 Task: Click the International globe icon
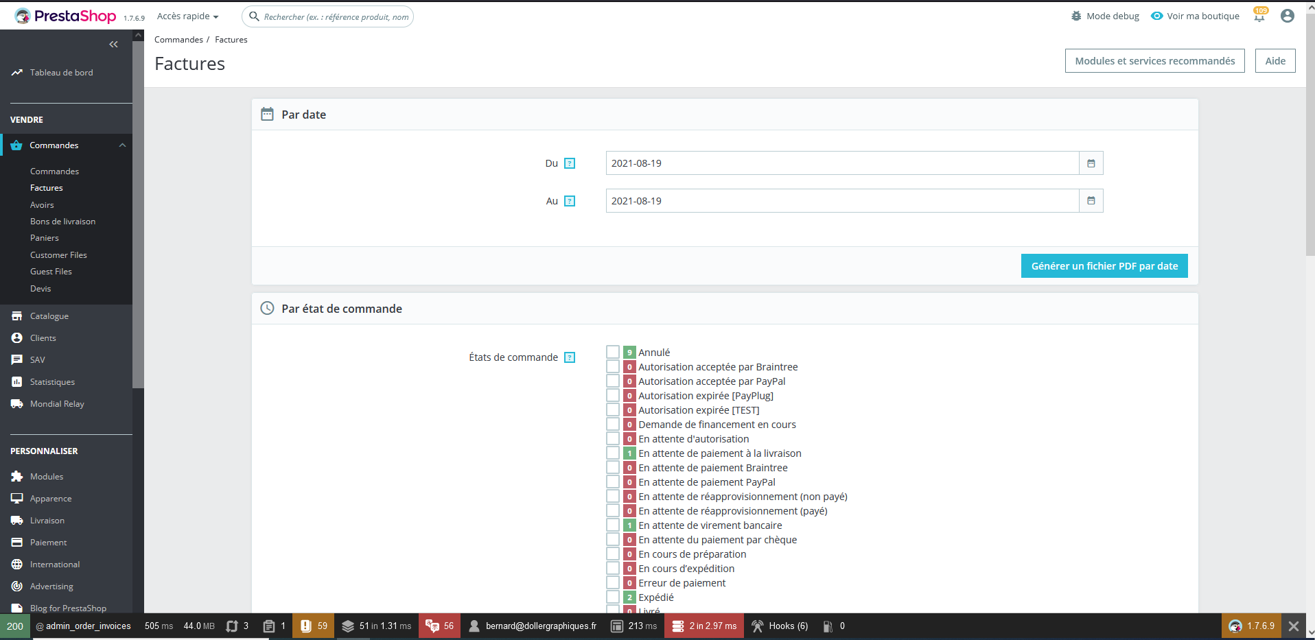16,565
